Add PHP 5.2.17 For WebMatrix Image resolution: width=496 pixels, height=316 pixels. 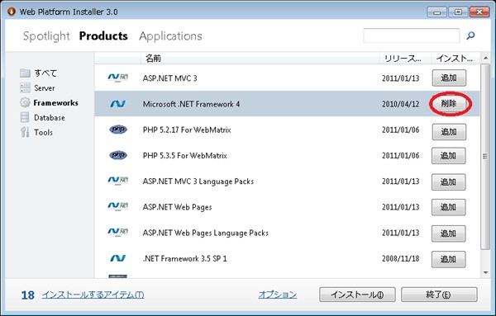tap(449, 132)
